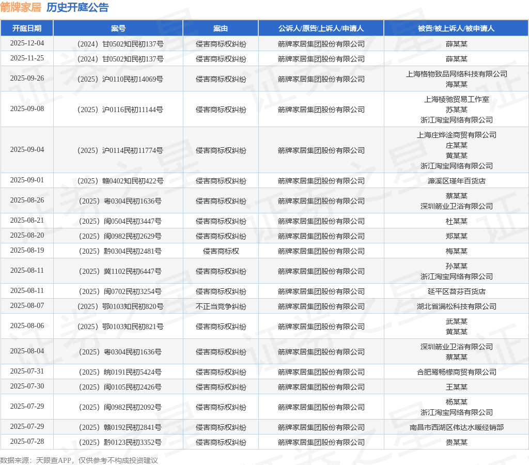
Task: Click defendant 合肥鹭畅檬商贸有限公司
Action: tap(457, 372)
